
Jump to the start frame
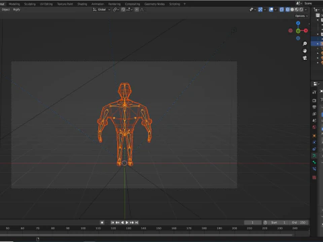coord(112,223)
